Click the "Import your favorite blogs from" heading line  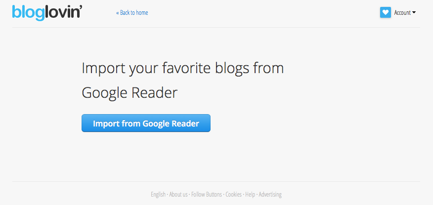pos(182,68)
